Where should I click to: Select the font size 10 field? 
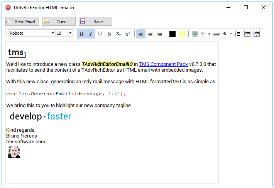pos(62,33)
